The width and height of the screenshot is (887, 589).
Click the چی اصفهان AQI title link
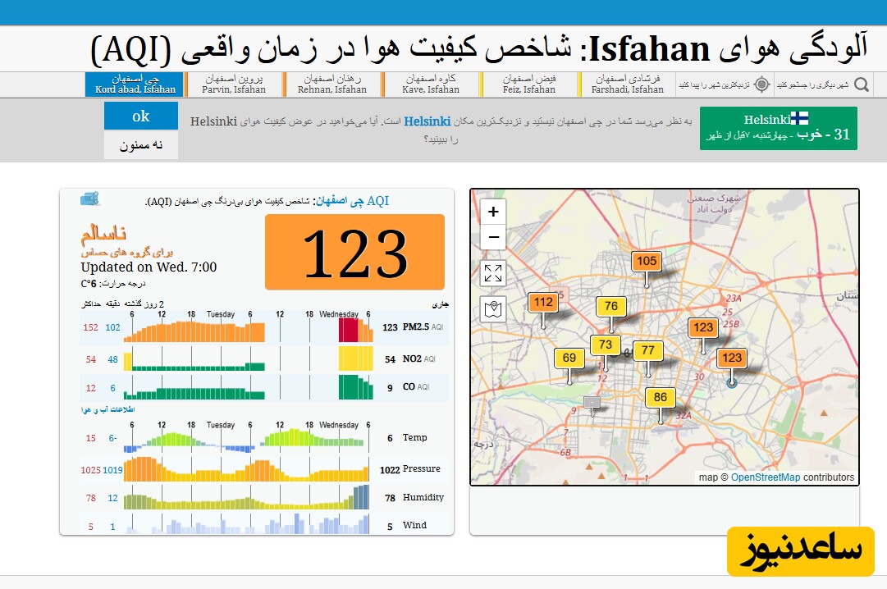352,201
